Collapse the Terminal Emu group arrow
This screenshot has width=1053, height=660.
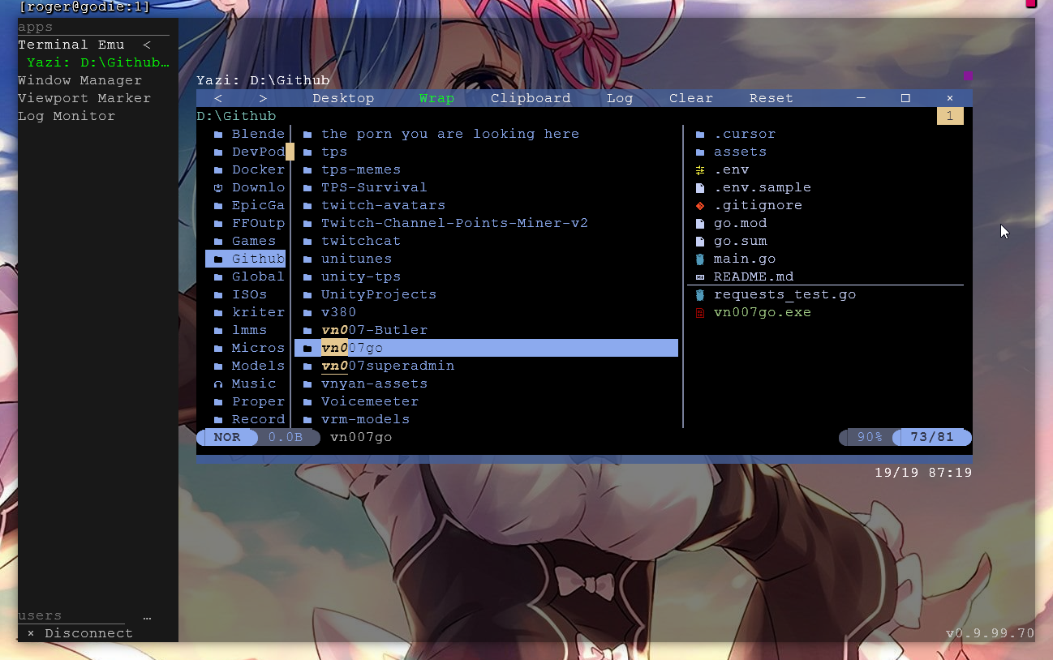click(147, 45)
